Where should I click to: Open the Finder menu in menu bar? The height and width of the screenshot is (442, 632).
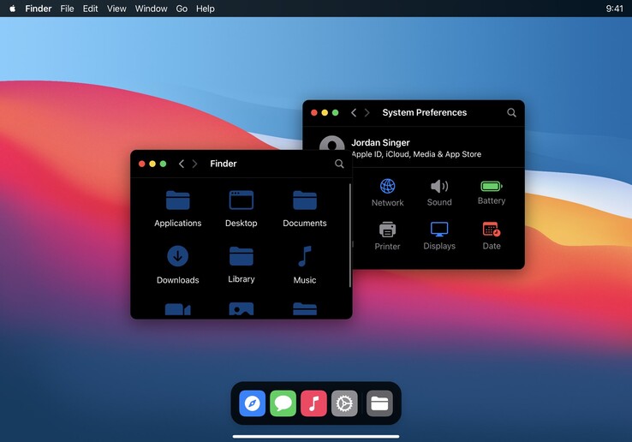click(39, 9)
